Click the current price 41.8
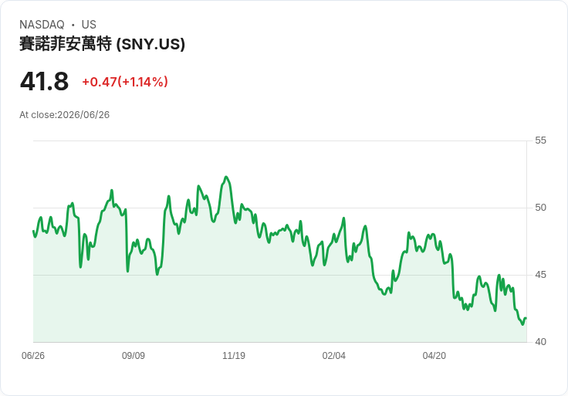This screenshot has width=568, height=396. 44,82
